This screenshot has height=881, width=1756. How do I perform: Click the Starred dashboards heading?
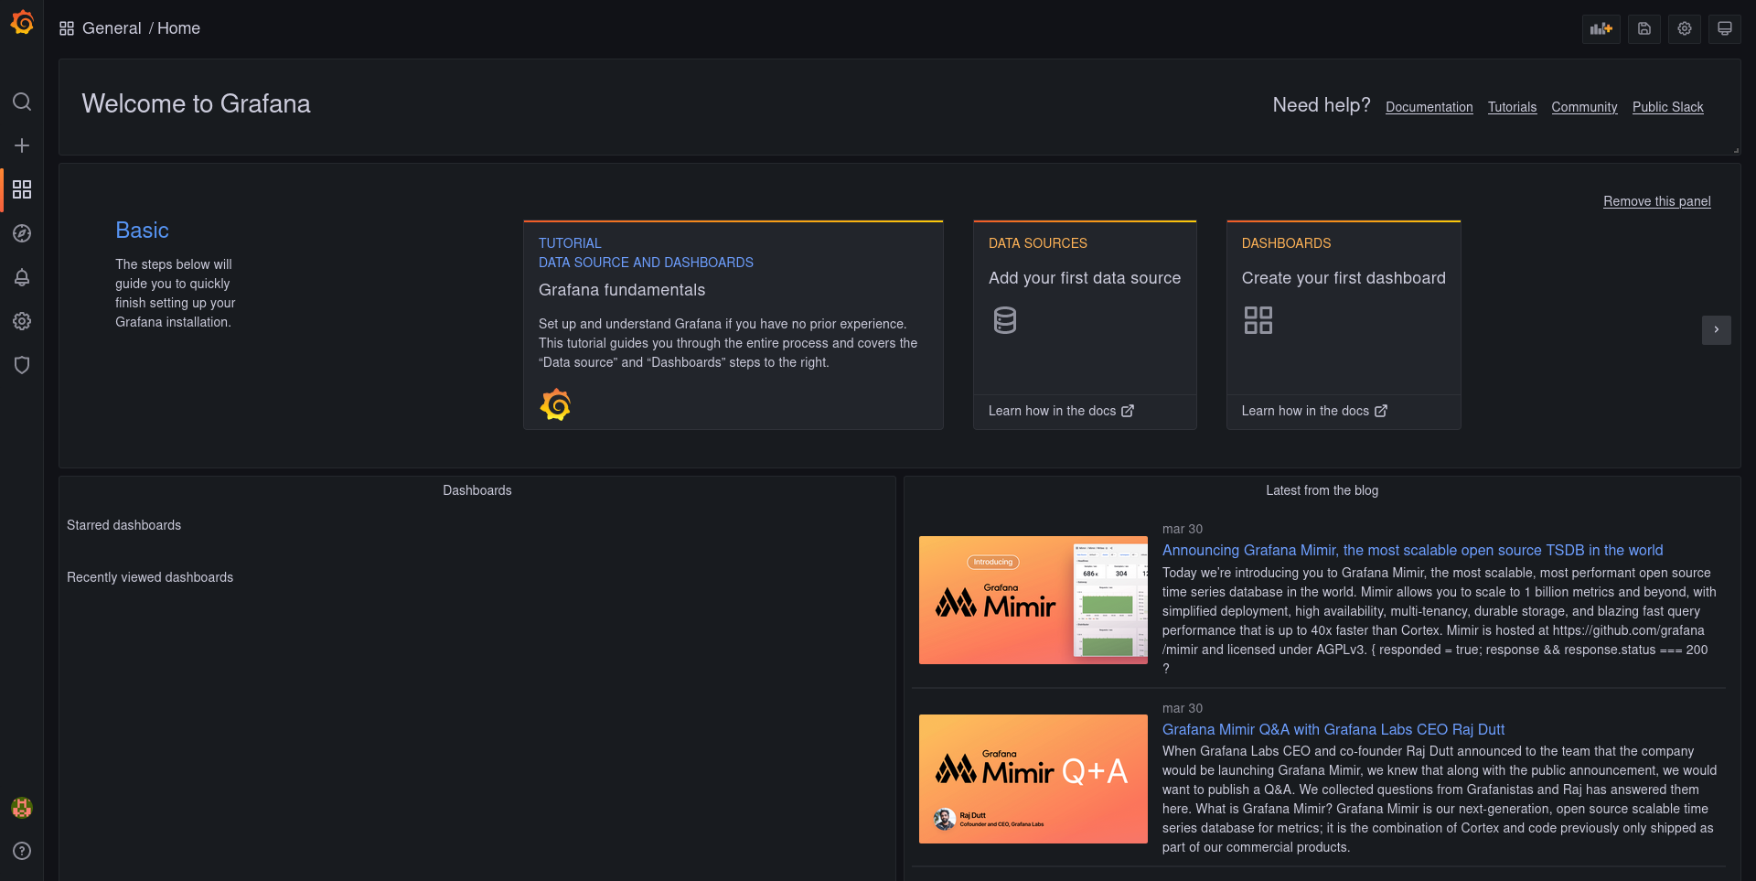coord(123,525)
